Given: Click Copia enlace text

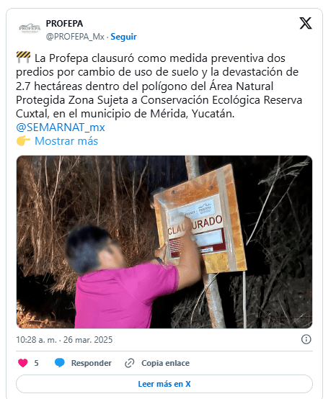Looking at the screenshot, I should point(165,363).
